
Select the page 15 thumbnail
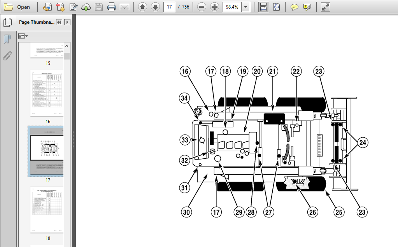pos(47,50)
